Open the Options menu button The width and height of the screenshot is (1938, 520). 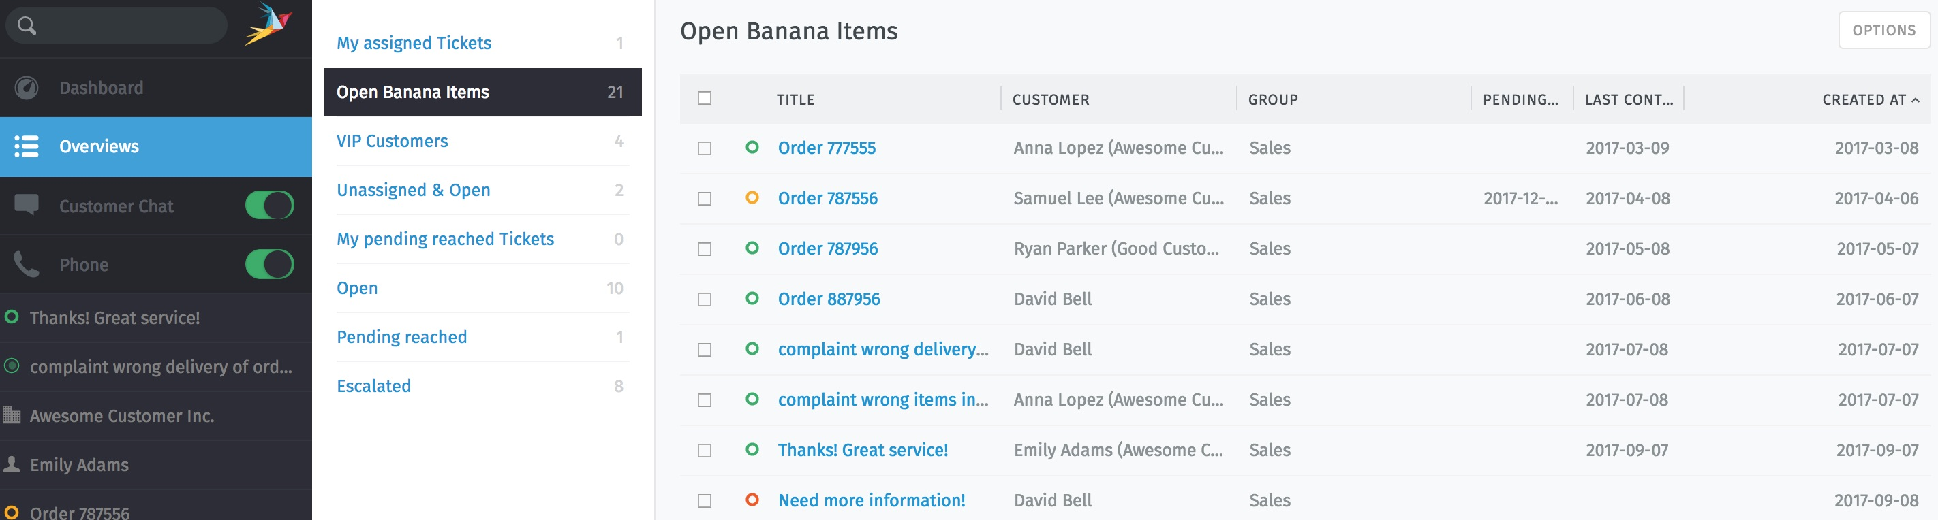[x=1883, y=30]
